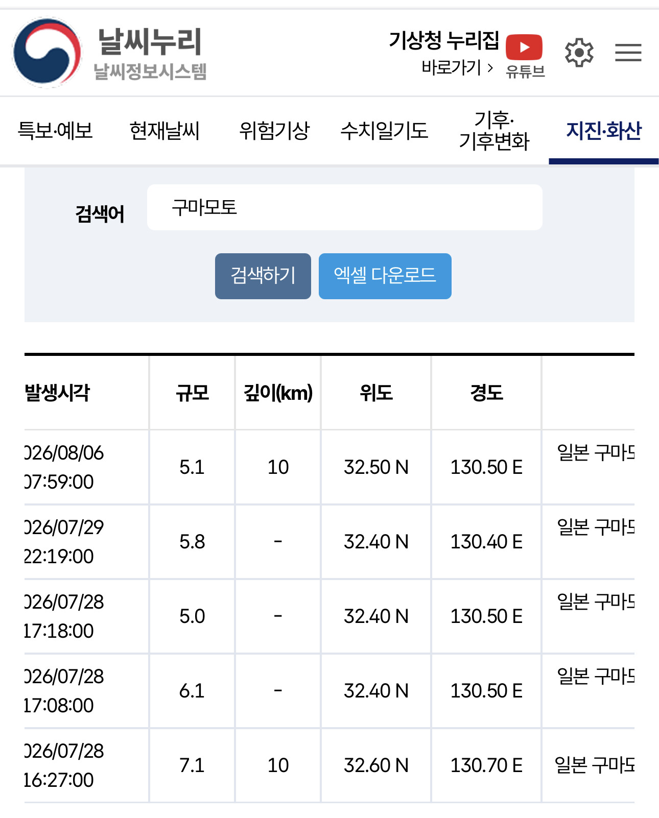Image resolution: width=659 pixels, height=818 pixels.
Task: Focus the 검색어 input containing 구마모토
Action: coord(345,207)
